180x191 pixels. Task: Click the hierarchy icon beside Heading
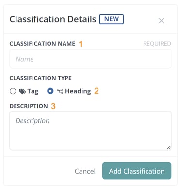(60, 91)
